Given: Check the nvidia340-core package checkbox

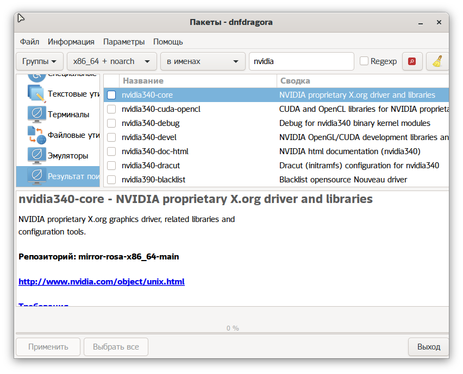Looking at the screenshot, I should (x=111, y=95).
